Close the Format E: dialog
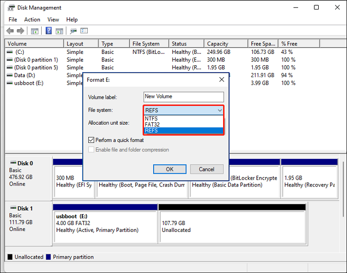 point(221,79)
